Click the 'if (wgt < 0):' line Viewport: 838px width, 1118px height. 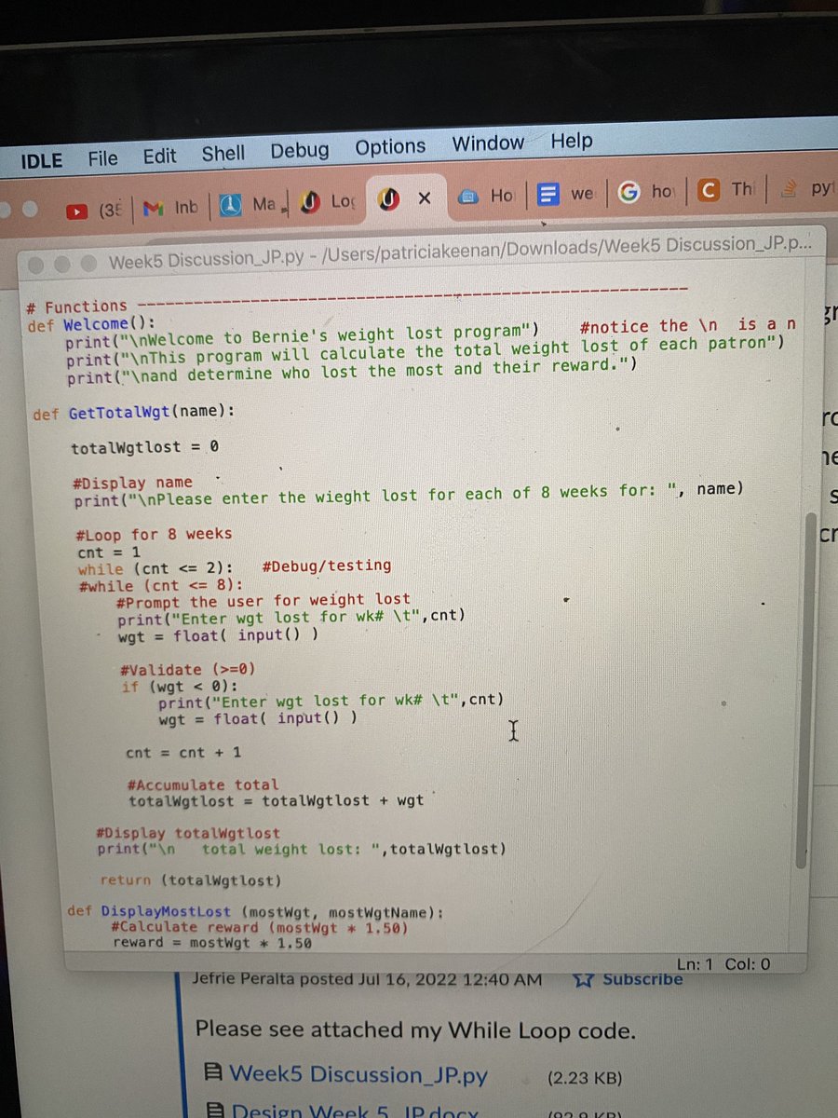(180, 686)
